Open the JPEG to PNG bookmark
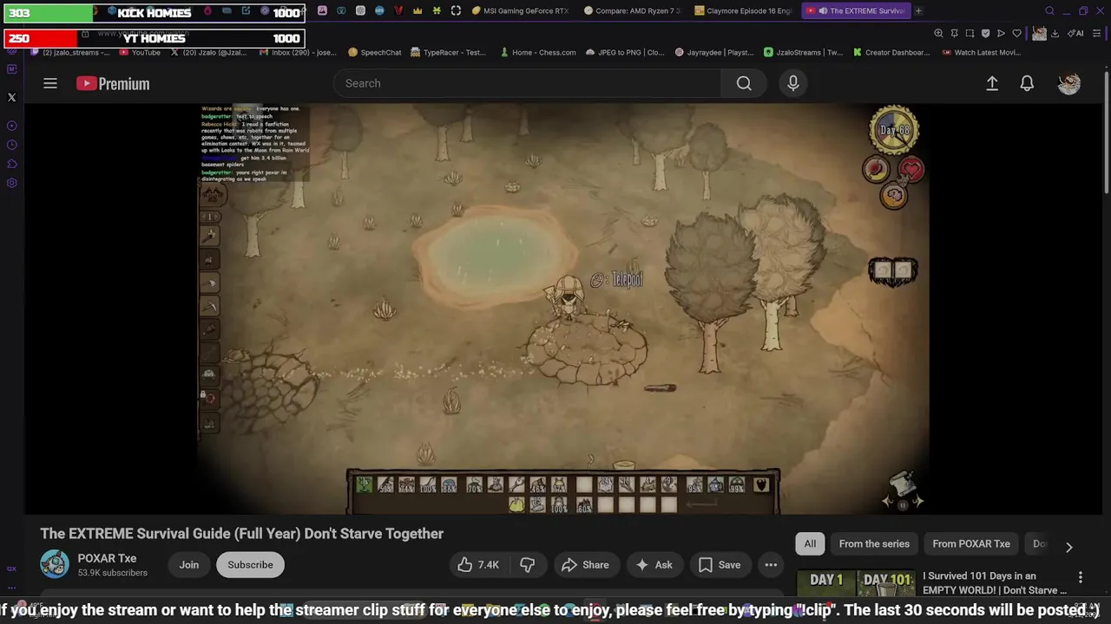 point(625,52)
